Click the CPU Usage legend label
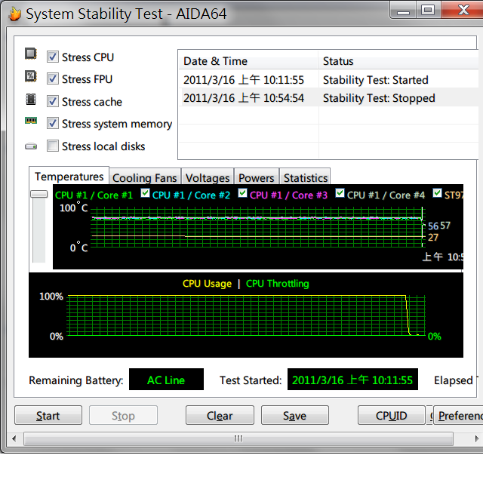This screenshot has width=483, height=489. pyautogui.click(x=207, y=284)
